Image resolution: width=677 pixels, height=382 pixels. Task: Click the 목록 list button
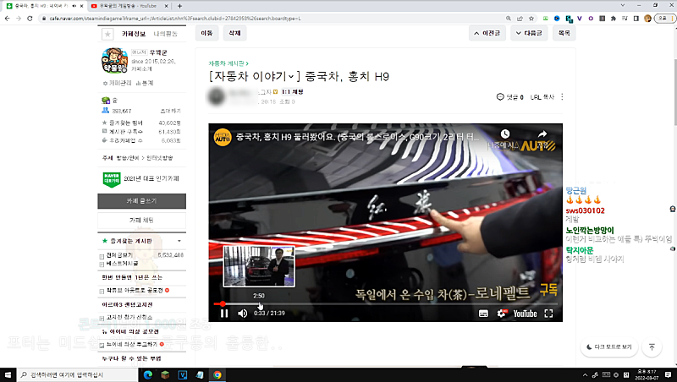point(564,33)
